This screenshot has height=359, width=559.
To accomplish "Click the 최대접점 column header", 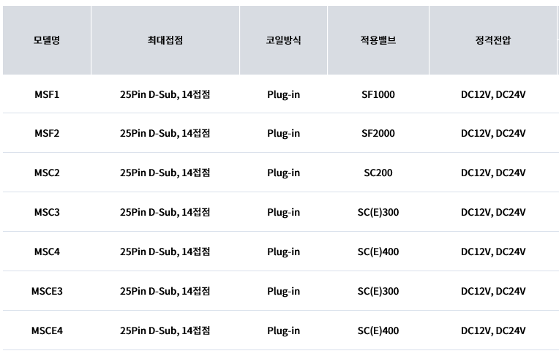I will pyautogui.click(x=165, y=40).
